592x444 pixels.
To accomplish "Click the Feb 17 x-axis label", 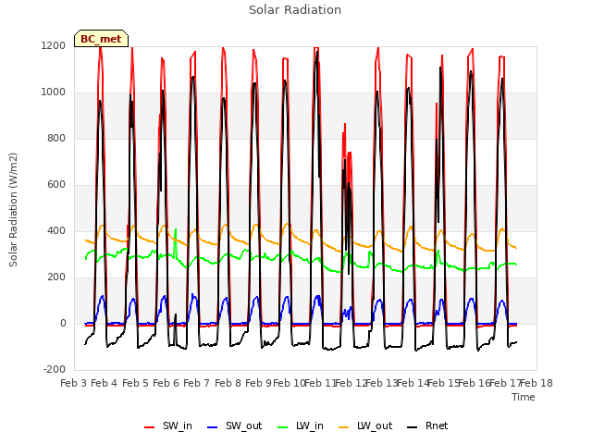I will pos(506,383).
